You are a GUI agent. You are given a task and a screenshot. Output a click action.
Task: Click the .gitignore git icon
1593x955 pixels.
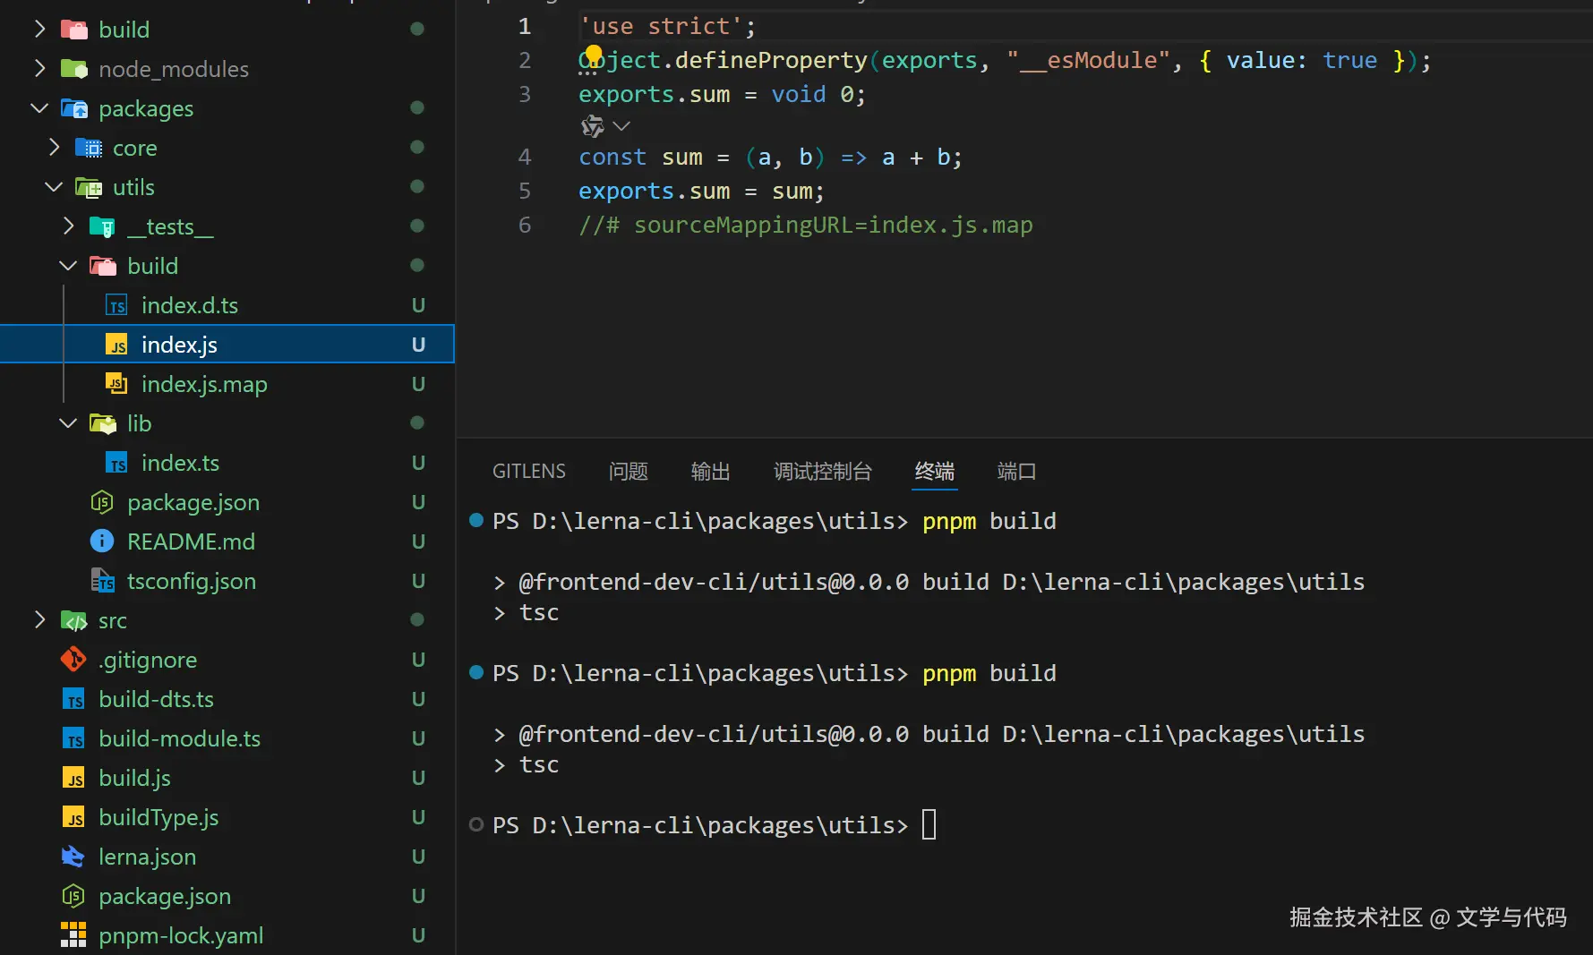(x=73, y=660)
